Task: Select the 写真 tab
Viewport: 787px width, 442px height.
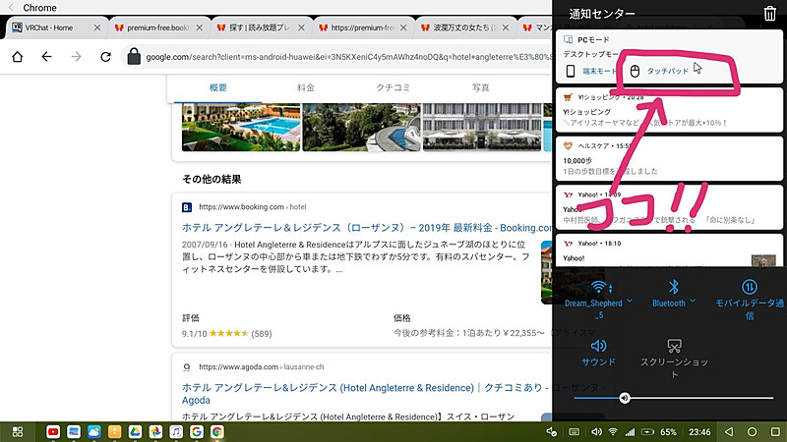Action: (480, 87)
